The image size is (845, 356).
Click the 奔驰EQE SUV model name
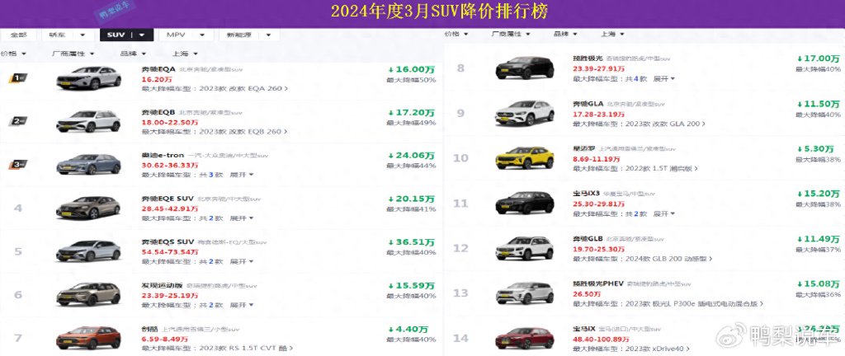[x=167, y=199]
